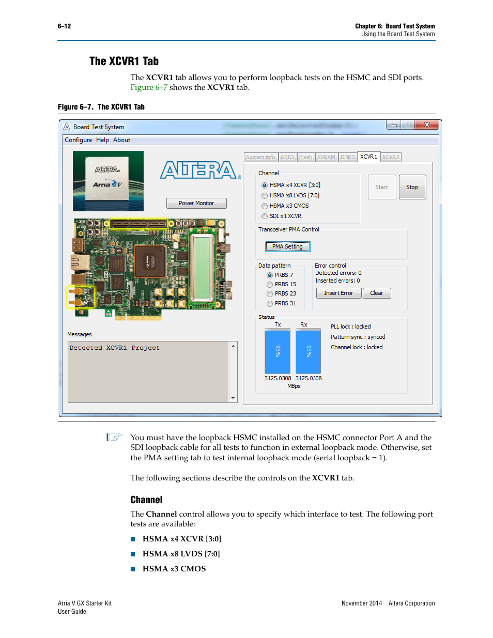Open the Power Monitor
The width and height of the screenshot is (493, 638).
(196, 203)
